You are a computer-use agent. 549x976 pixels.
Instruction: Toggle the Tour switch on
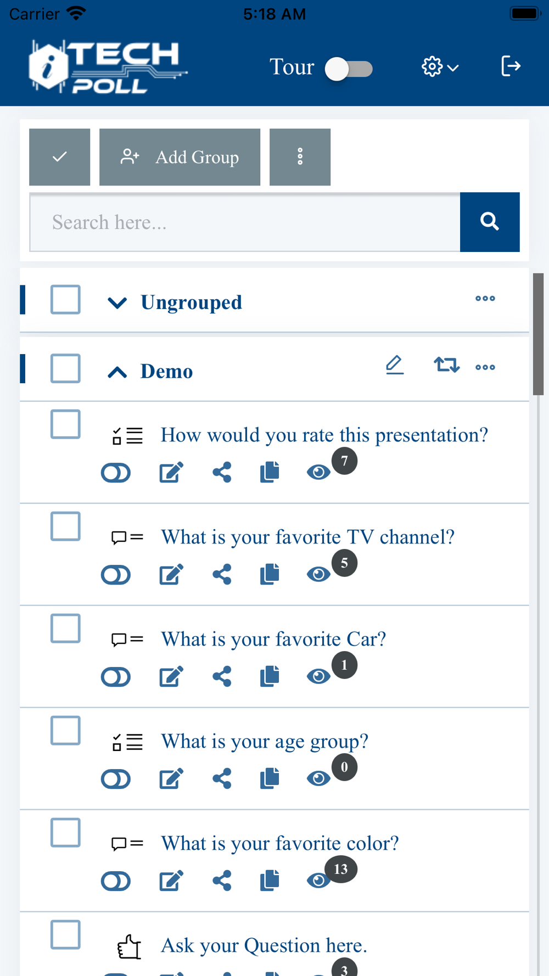pyautogui.click(x=349, y=69)
